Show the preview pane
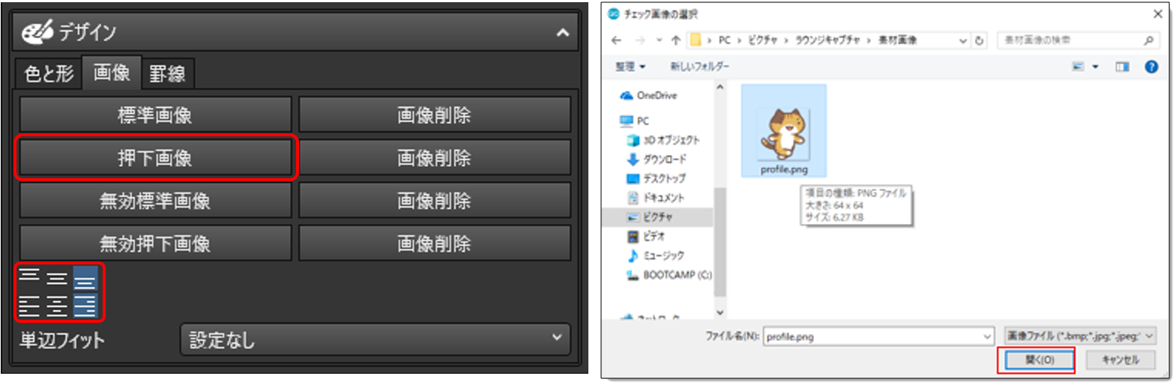 pos(1122,67)
